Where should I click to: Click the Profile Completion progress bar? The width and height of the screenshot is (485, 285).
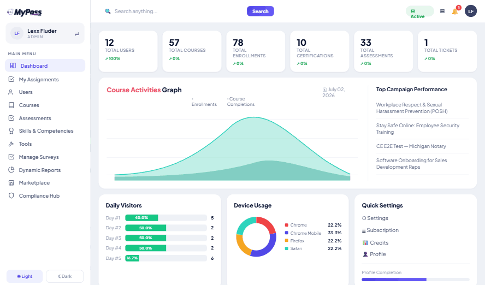point(416,280)
